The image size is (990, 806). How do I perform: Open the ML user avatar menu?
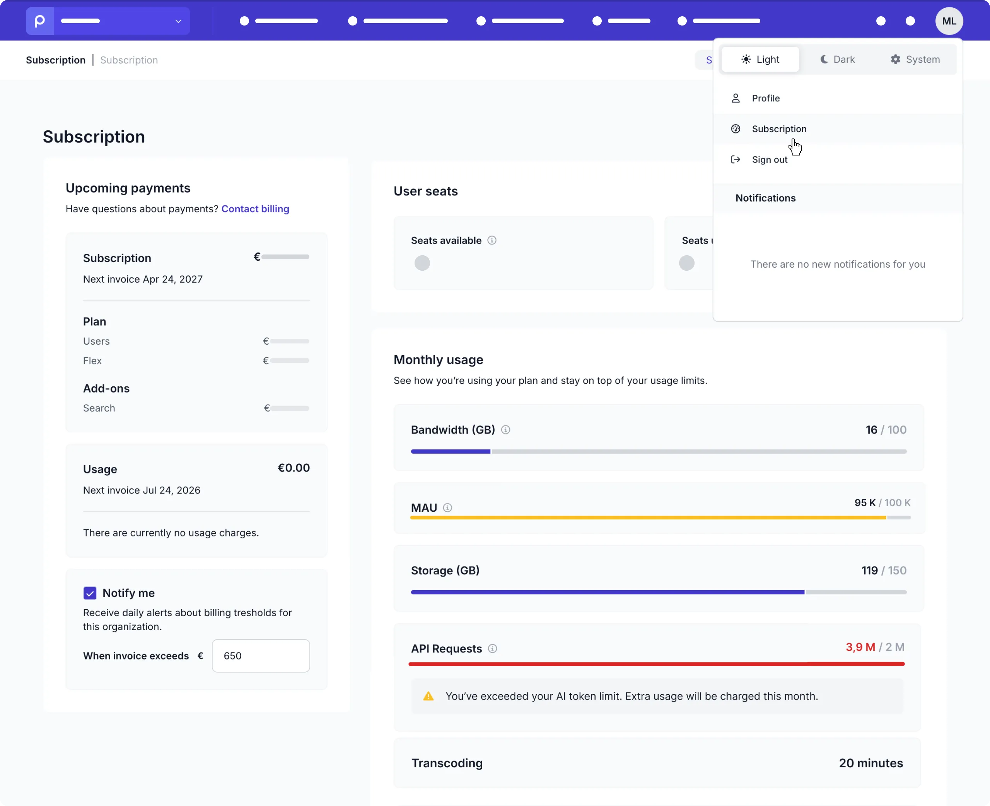click(949, 21)
